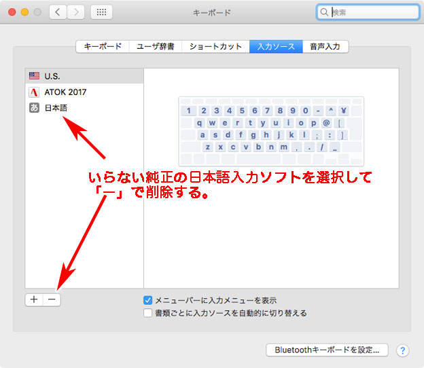Click the あ icon beside 日本語
This screenshot has height=368, width=424.
pyautogui.click(x=34, y=108)
